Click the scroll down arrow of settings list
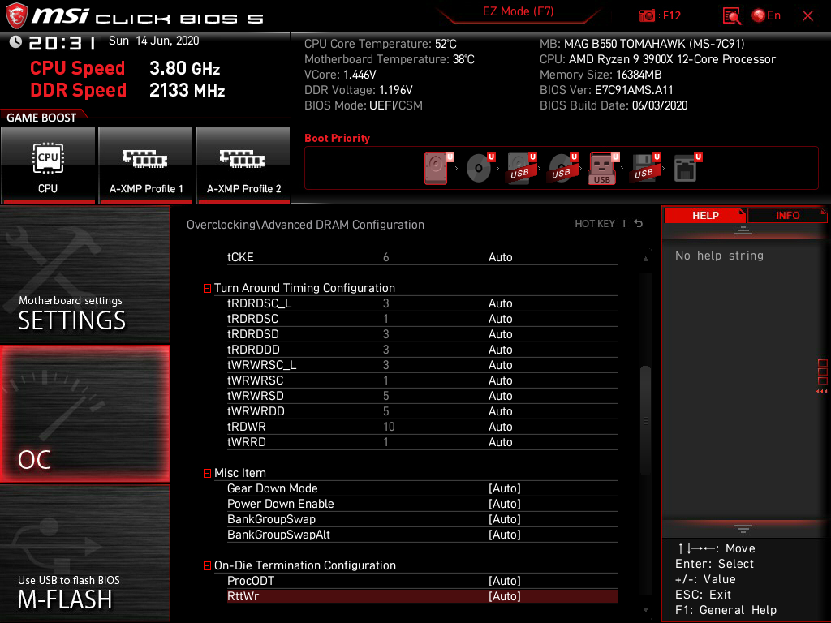The image size is (831, 623). pos(645,610)
